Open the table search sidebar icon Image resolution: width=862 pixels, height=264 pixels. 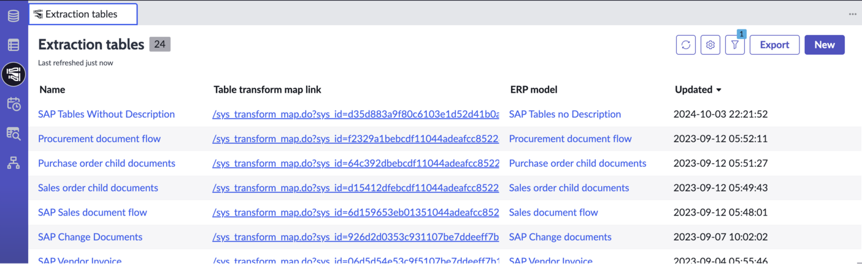pyautogui.click(x=13, y=133)
